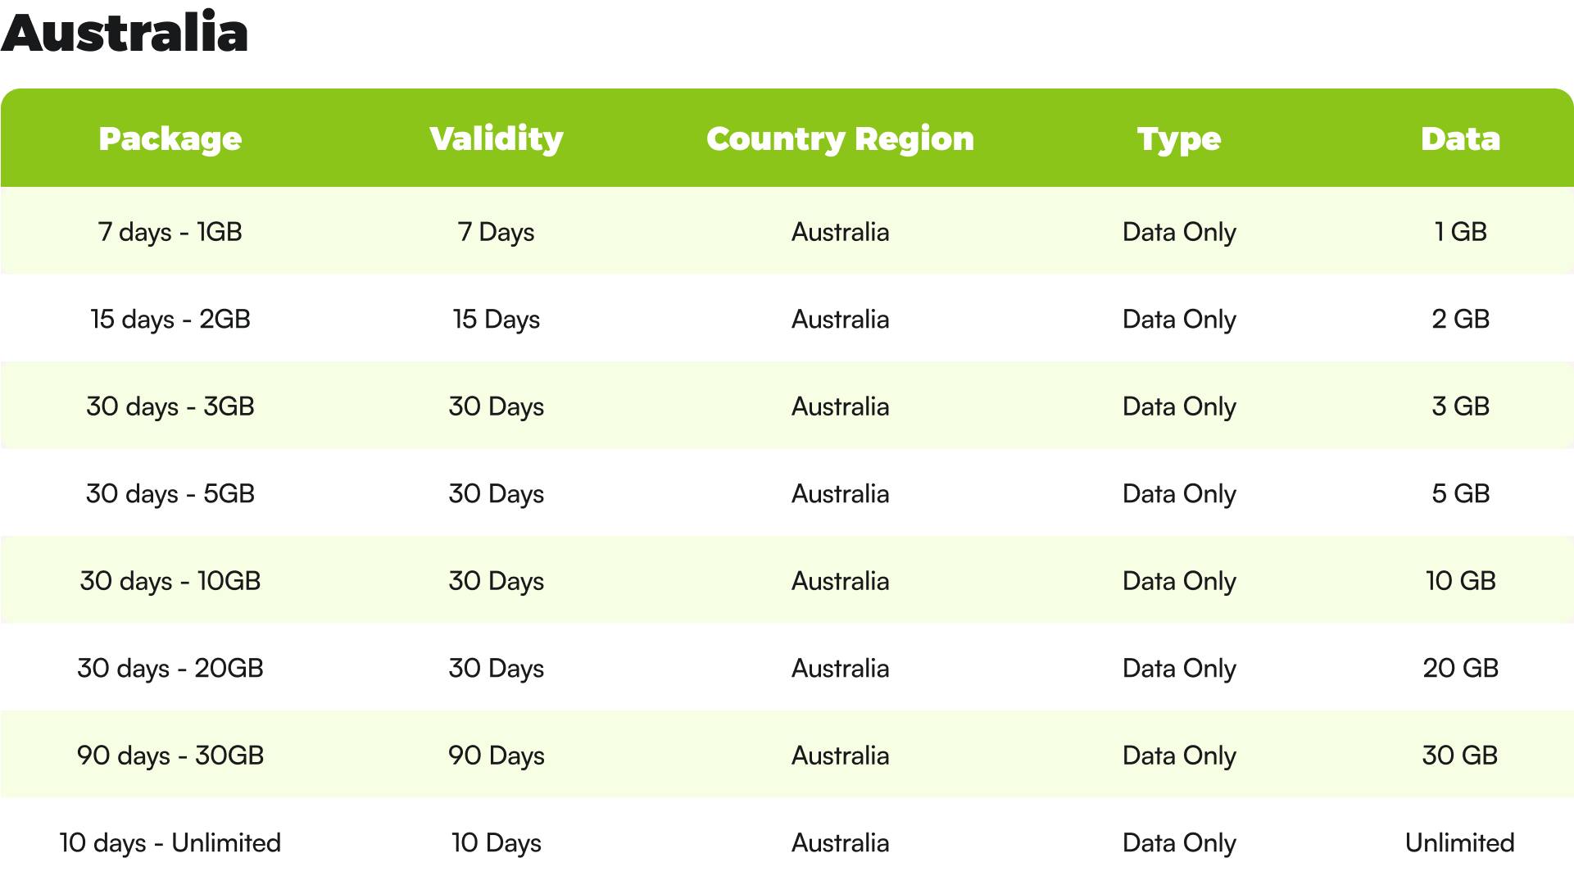Click the Australia page heading

click(x=125, y=33)
